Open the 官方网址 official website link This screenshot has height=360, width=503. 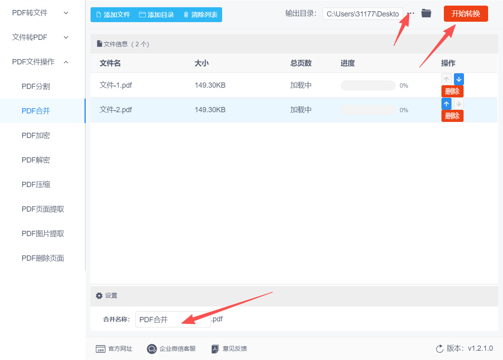point(114,349)
